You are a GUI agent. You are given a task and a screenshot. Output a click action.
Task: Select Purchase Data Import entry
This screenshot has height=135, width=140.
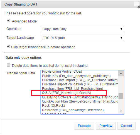[79, 80]
